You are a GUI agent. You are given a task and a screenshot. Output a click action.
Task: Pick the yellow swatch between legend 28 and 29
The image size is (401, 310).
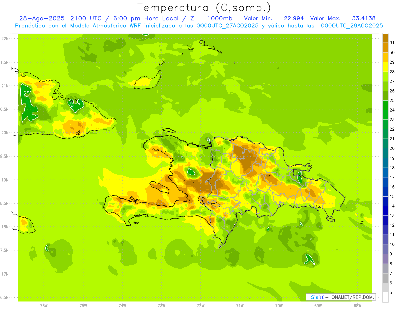[385, 67]
